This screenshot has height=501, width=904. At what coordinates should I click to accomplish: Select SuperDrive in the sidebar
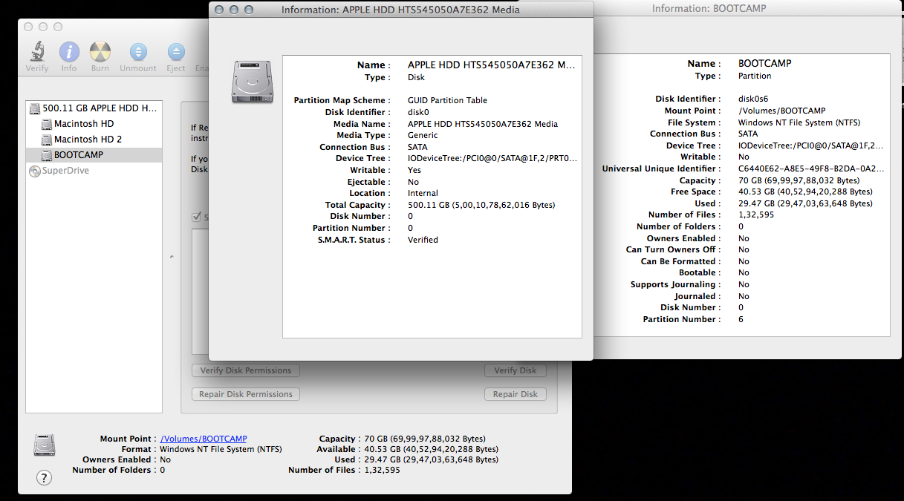pos(94,171)
